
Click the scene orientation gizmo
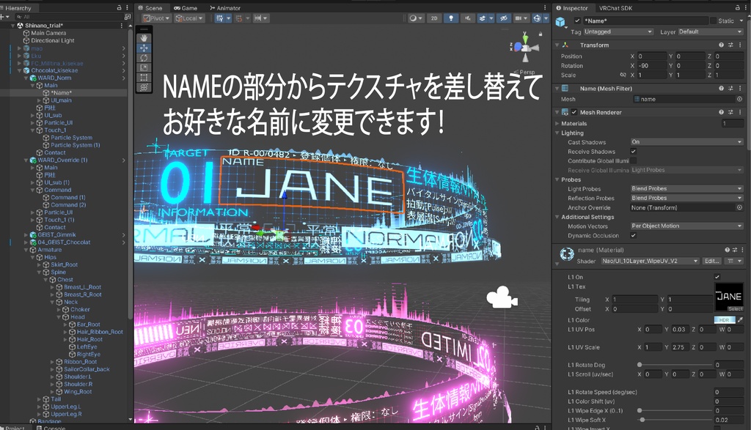pos(525,47)
